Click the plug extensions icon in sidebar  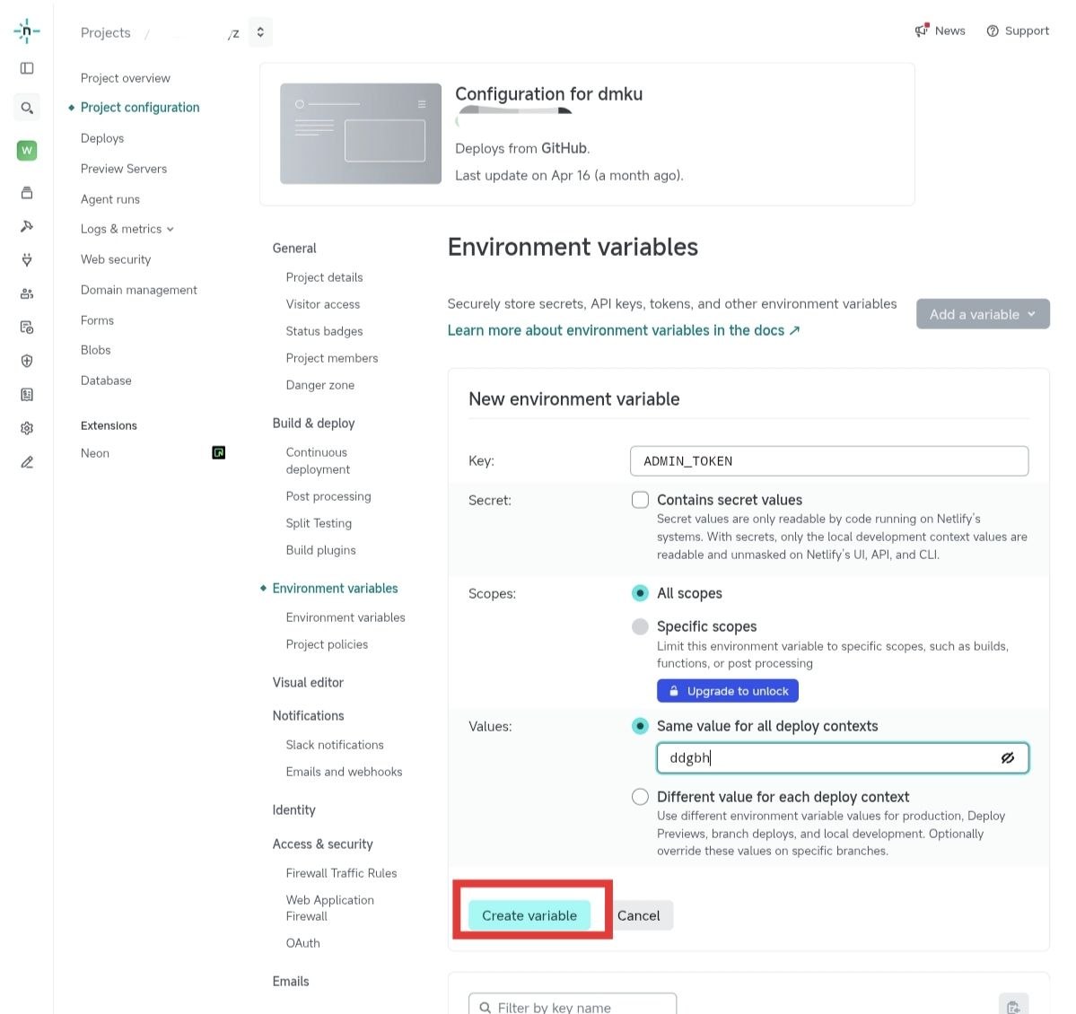[27, 259]
